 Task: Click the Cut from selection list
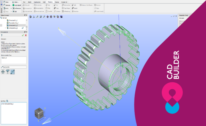[14, 113]
